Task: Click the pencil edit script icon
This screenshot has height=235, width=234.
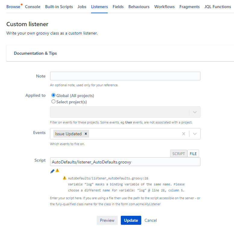Action: 52,171
